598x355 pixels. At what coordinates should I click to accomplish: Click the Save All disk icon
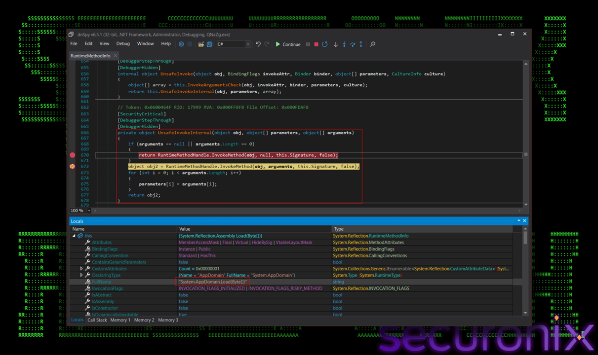coord(209,44)
